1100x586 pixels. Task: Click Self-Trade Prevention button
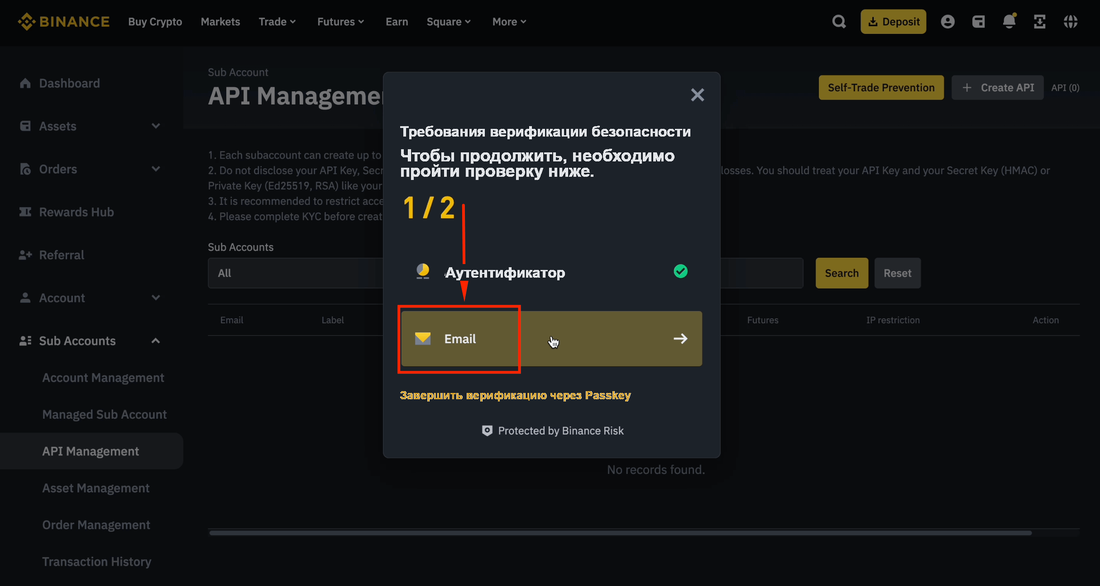[881, 88]
